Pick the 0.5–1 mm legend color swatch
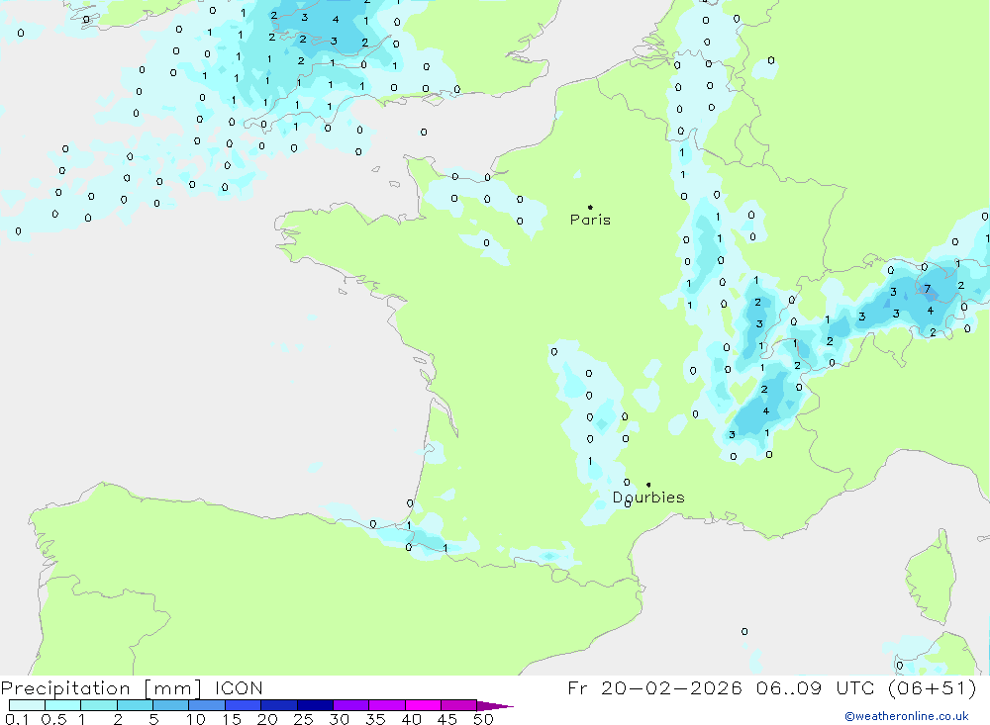990x725 pixels. tap(63, 705)
